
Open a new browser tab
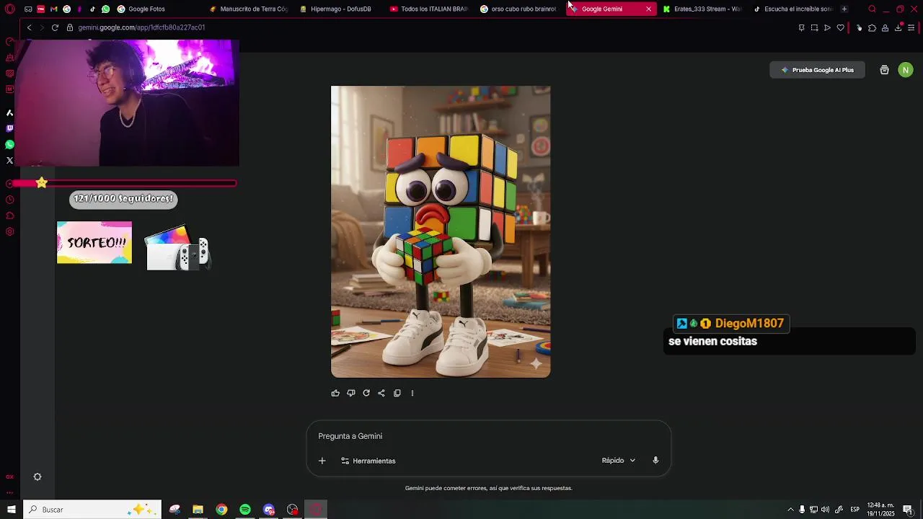coord(844,9)
